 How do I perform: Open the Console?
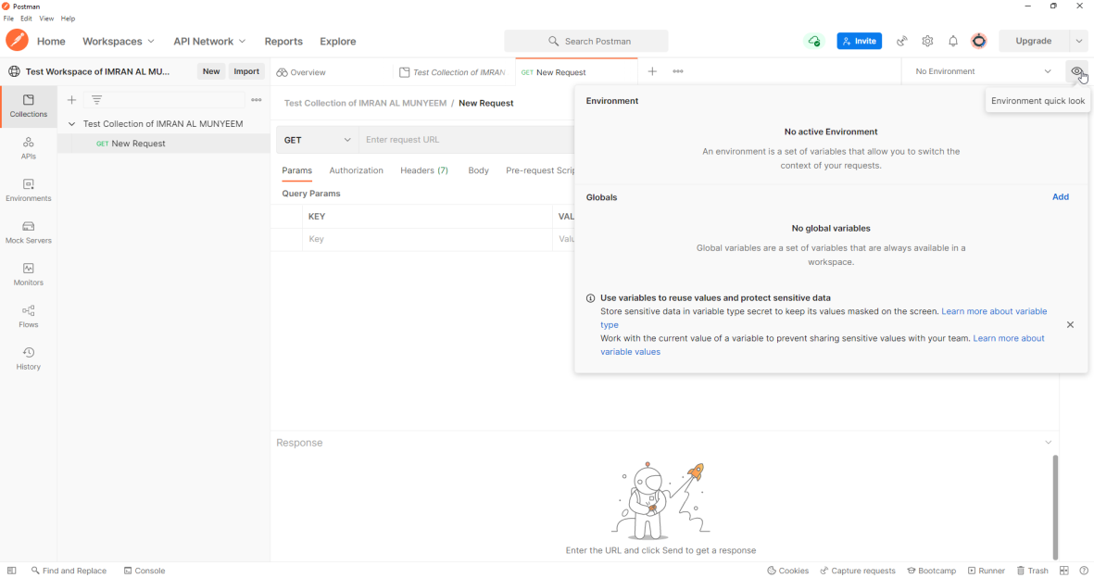(145, 571)
